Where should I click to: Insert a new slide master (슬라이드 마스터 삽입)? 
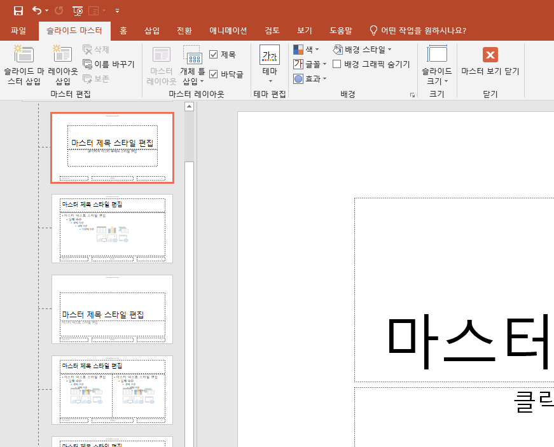click(x=24, y=65)
